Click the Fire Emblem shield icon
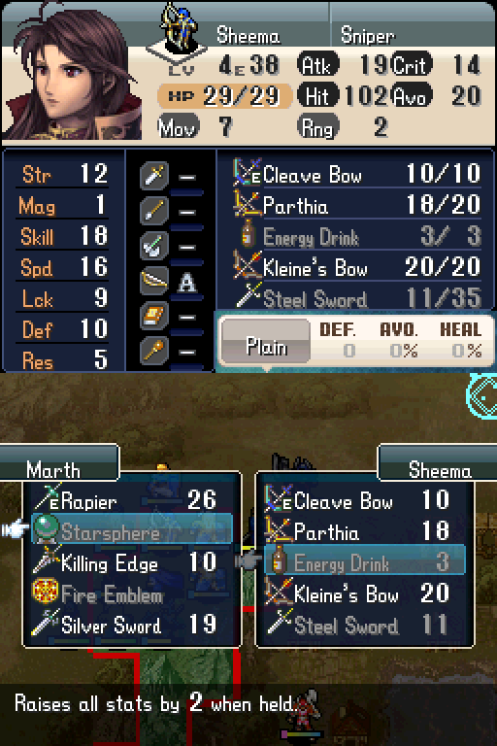 (46, 592)
